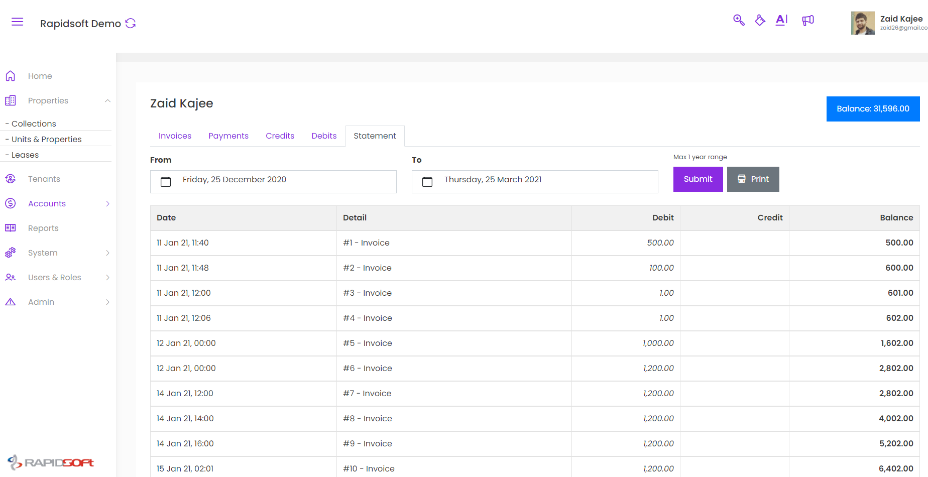The height and width of the screenshot is (477, 928).
Task: Select row '#8 - Invoice'
Action: [535, 419]
